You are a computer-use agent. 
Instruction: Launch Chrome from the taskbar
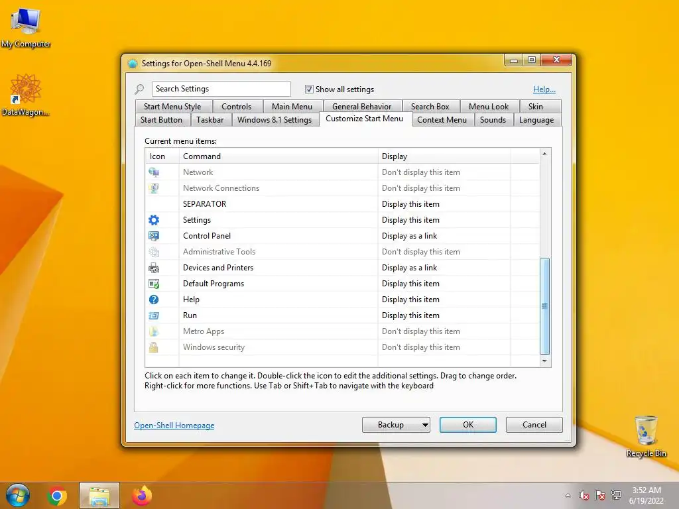[x=57, y=496]
